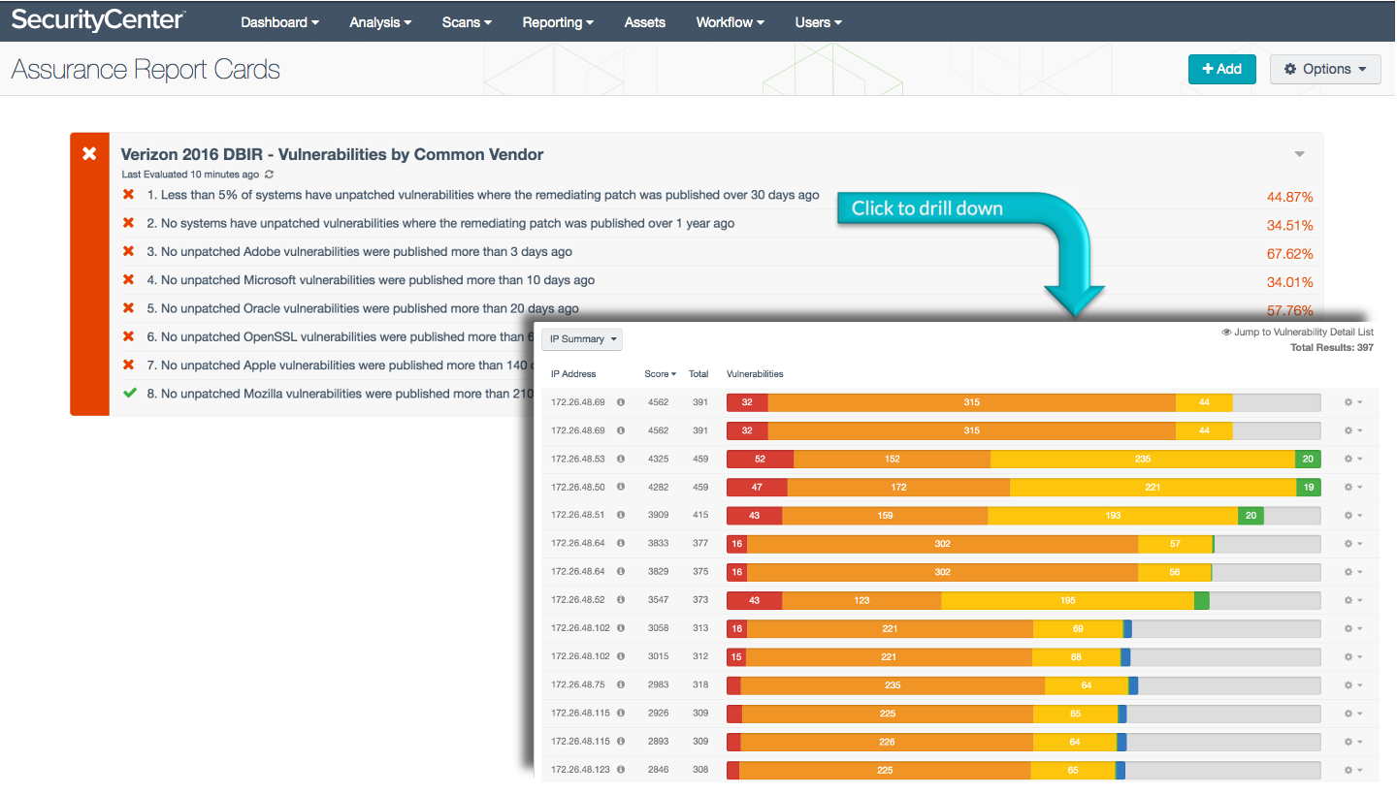Click the Total column header
Screen dimensions: 1397x795
point(698,374)
